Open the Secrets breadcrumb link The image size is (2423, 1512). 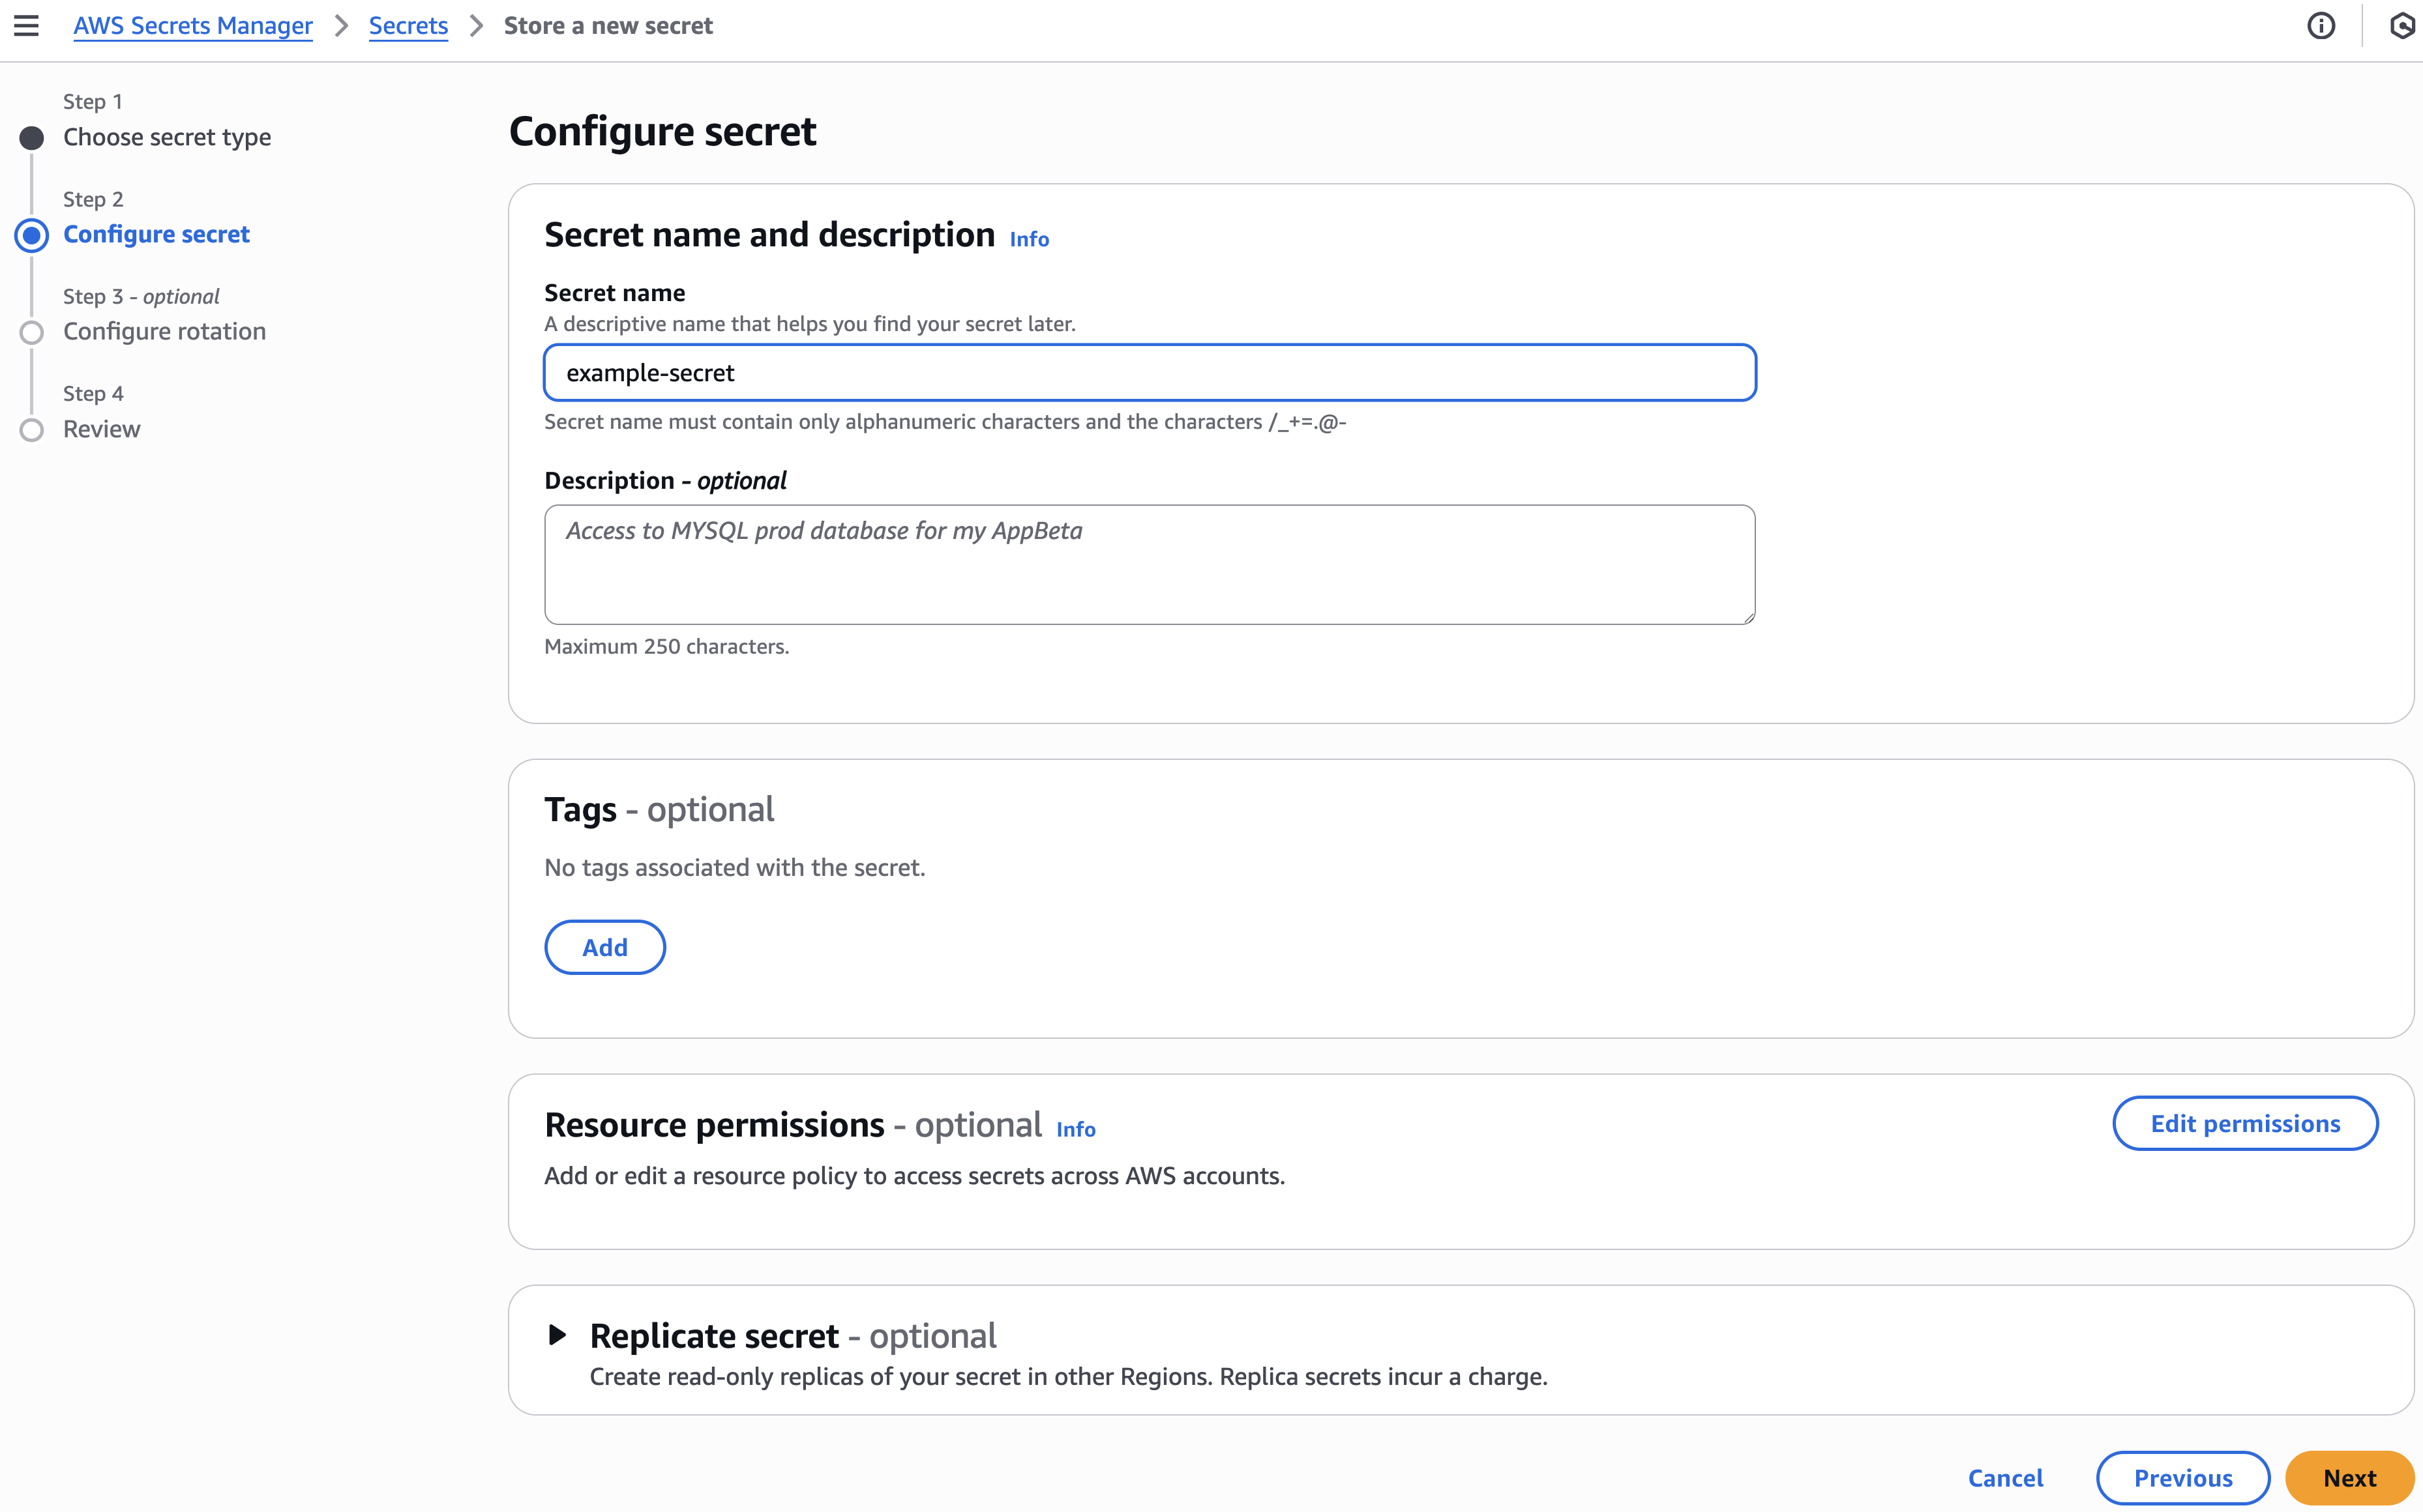pos(408,26)
